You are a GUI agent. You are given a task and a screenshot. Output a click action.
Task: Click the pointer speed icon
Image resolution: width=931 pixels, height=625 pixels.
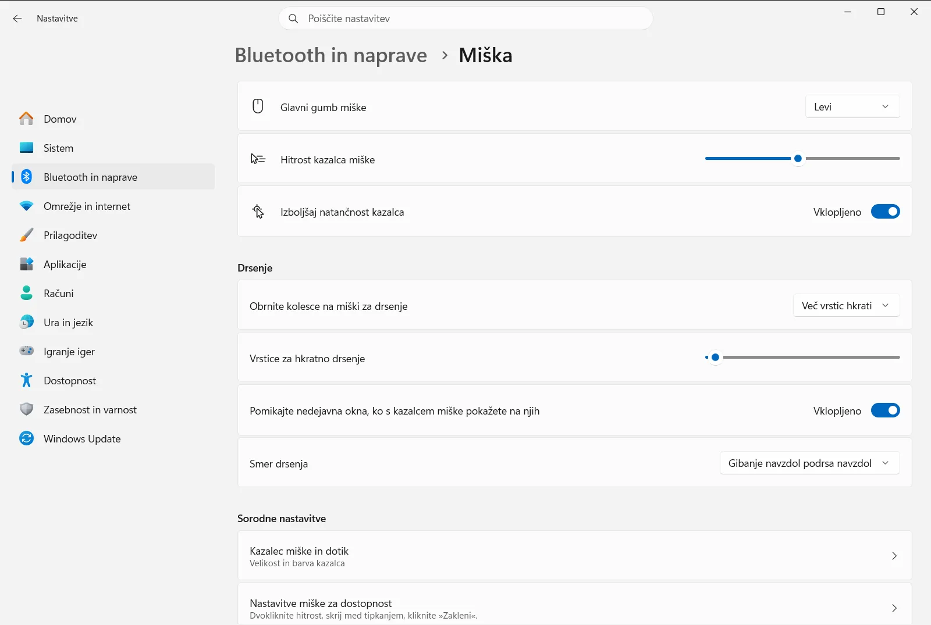pos(258,159)
